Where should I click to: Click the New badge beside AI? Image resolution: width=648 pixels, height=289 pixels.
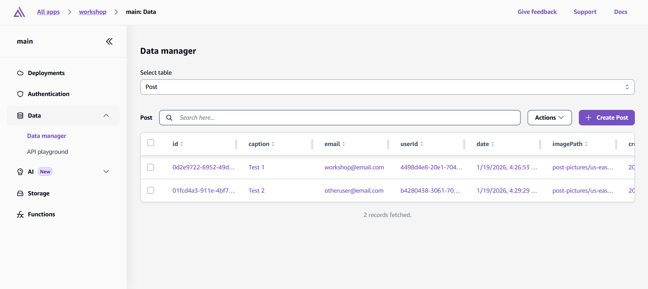pyautogui.click(x=45, y=172)
